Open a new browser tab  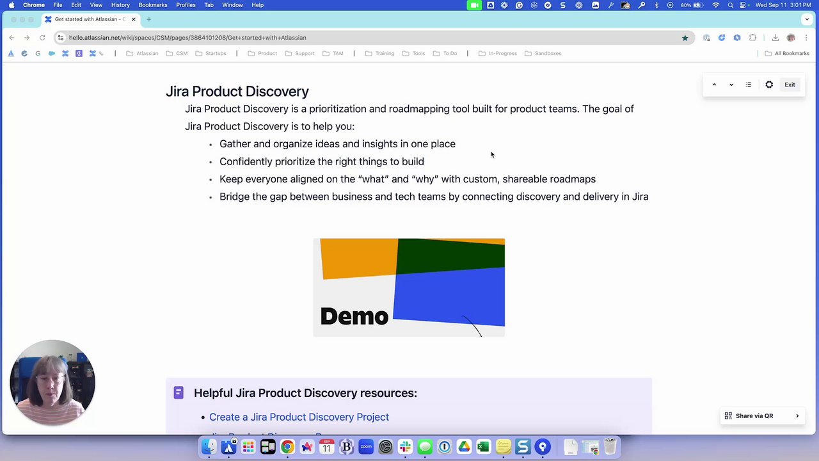(148, 19)
